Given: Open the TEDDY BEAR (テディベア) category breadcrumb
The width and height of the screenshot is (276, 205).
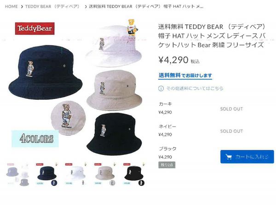Looking at the screenshot, I should (x=53, y=6).
